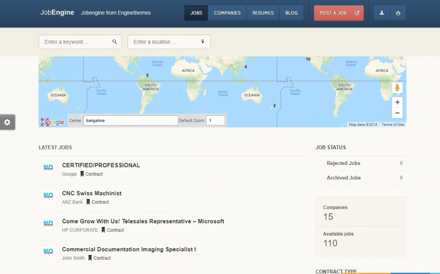Click the Companies count of 15

tap(328, 216)
